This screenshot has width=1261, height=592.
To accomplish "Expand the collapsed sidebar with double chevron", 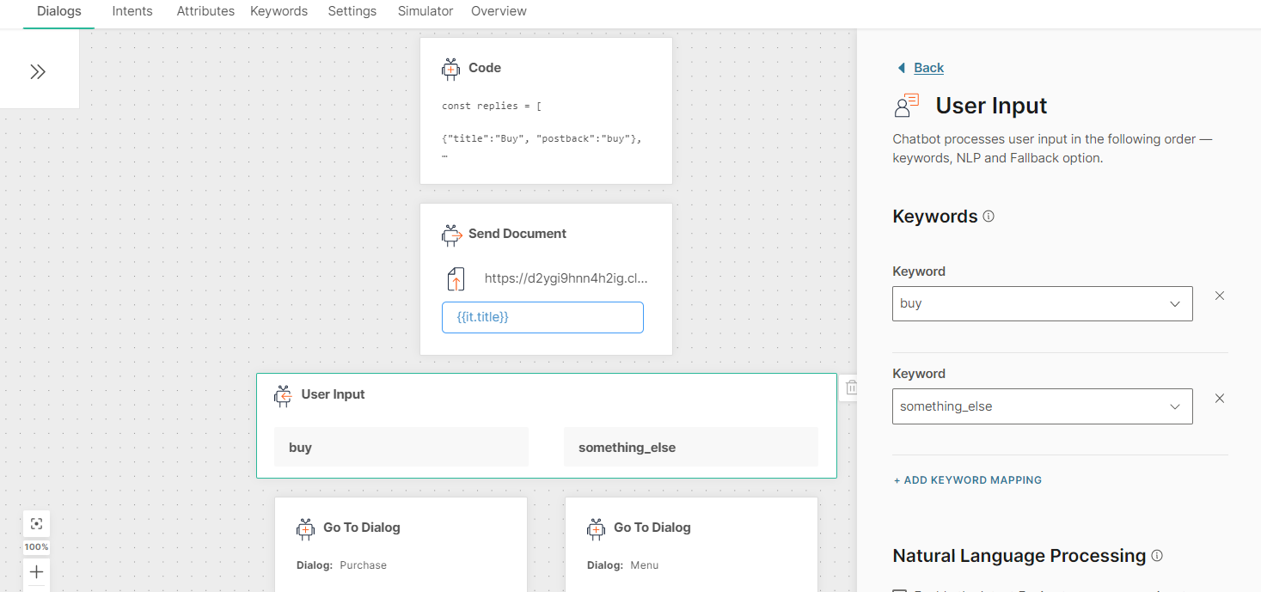I will [x=38, y=72].
